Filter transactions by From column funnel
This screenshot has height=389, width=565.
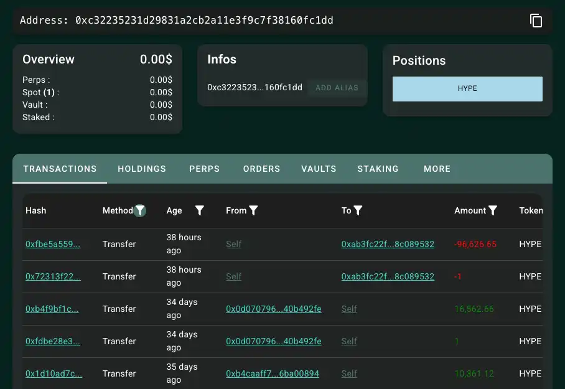pyautogui.click(x=253, y=210)
